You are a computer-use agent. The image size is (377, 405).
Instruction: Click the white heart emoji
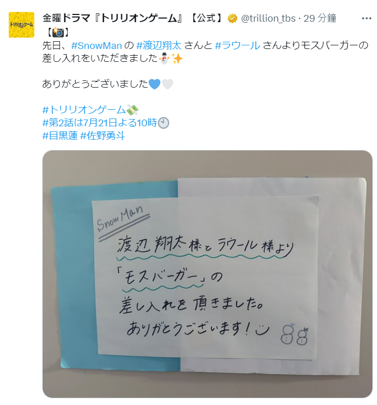[167, 84]
